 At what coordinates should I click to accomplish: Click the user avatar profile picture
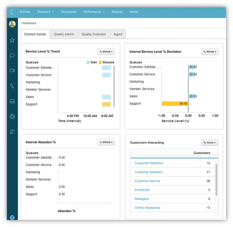click(x=12, y=24)
